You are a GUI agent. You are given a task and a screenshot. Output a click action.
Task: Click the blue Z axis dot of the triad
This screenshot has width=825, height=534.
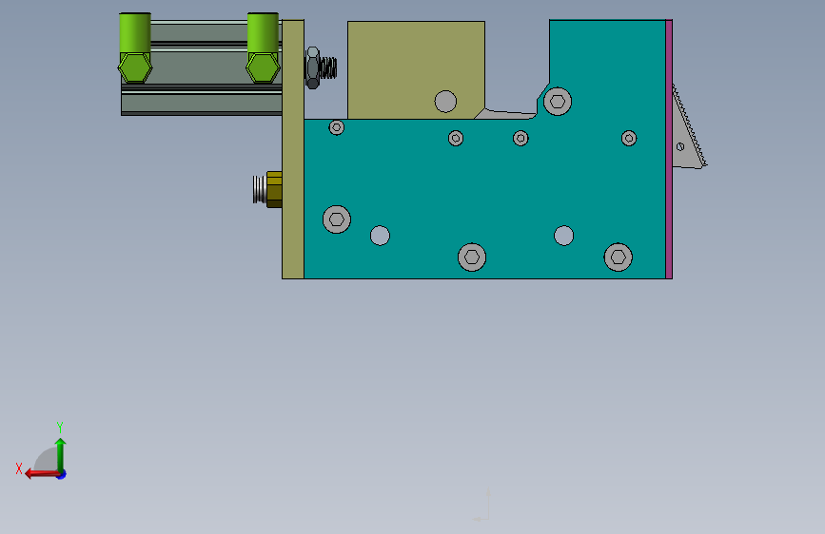pos(62,474)
